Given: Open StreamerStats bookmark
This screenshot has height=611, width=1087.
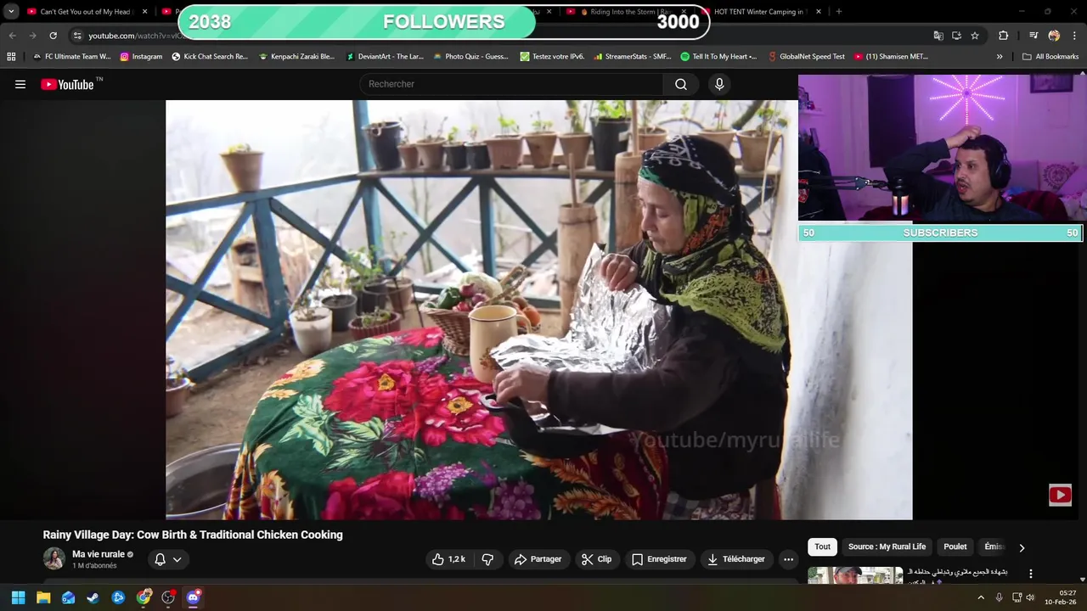Looking at the screenshot, I should 633,57.
